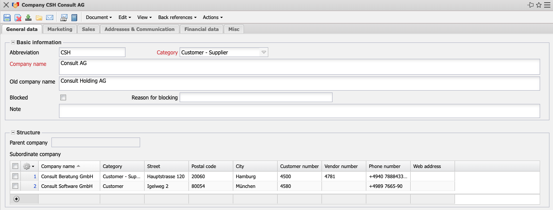Screen dimensions: 553x210
Task: Click the Old company name text field
Action: click(299, 83)
